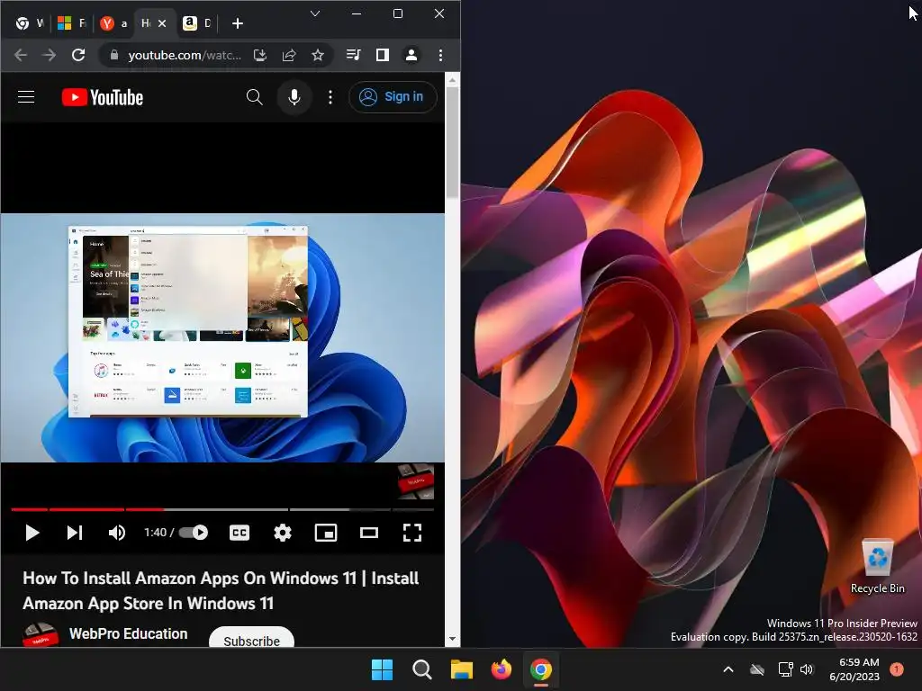Click the Chrome taskbar icon
This screenshot has height=691, width=922.
pyautogui.click(x=541, y=669)
